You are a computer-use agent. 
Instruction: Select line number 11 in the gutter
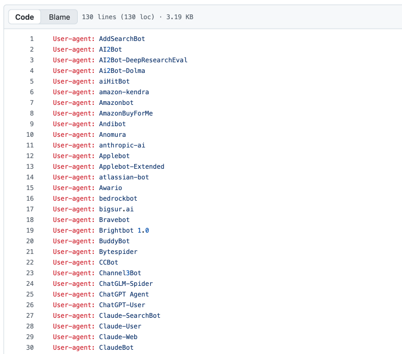pyautogui.click(x=30, y=145)
